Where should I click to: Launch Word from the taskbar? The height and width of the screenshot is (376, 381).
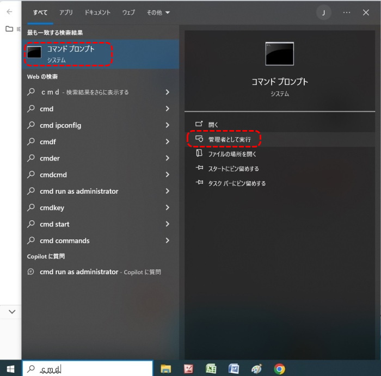tap(234, 368)
